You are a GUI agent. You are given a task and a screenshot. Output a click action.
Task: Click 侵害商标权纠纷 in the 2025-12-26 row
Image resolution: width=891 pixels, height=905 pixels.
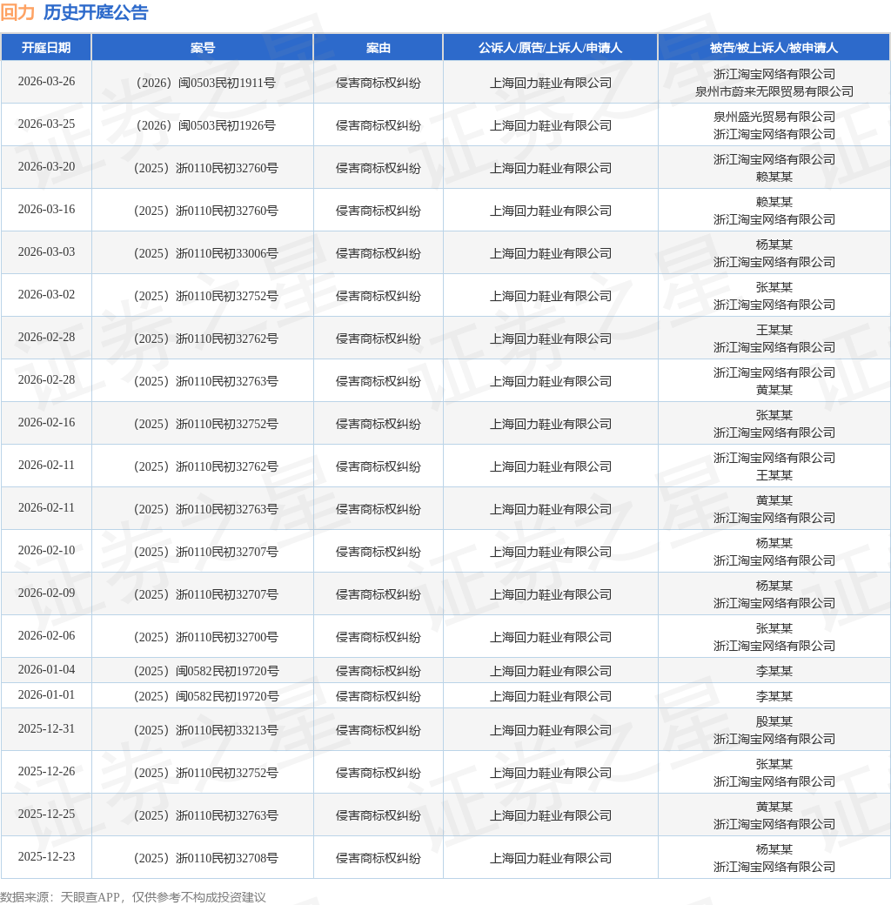[378, 774]
